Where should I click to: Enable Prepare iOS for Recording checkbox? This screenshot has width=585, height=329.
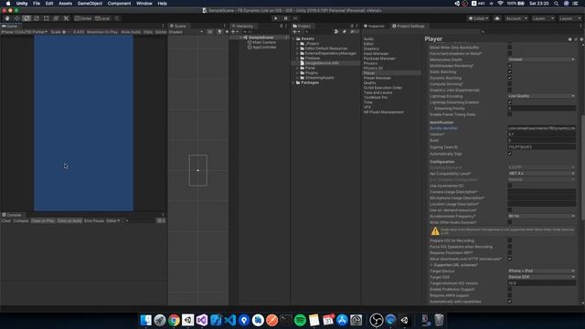[x=510, y=240]
